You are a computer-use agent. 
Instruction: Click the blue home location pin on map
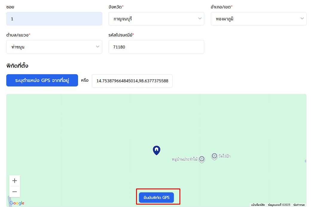(156, 150)
